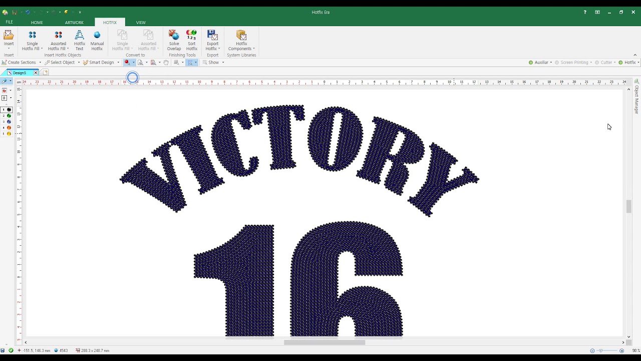641x361 pixels.
Task: Run the Solve Overlap finishing tool
Action: click(174, 40)
